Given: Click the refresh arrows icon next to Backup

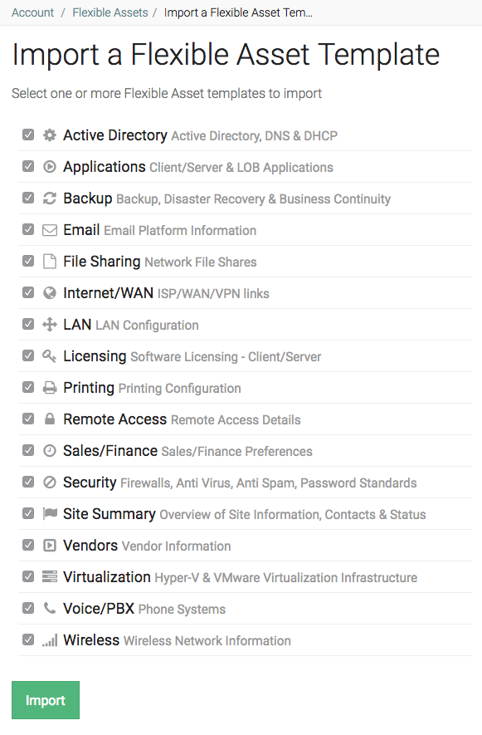Looking at the screenshot, I should tap(50, 198).
